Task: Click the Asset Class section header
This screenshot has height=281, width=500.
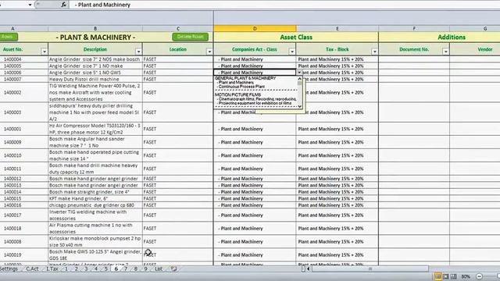Action: [x=296, y=37]
